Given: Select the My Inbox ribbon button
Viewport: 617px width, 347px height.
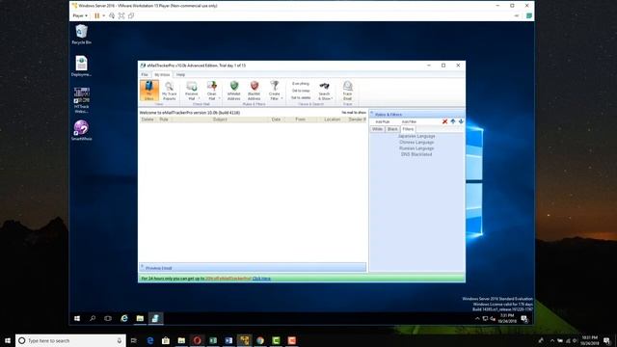Looking at the screenshot, I should point(149,90).
